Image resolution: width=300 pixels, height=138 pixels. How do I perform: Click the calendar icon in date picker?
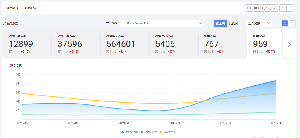249,8
